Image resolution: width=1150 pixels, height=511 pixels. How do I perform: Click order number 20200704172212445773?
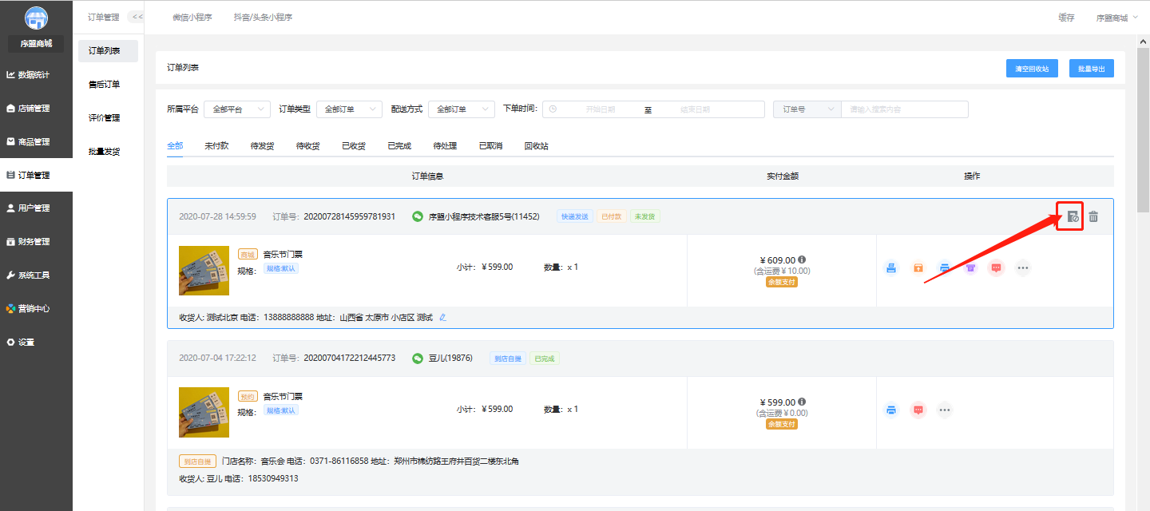coord(350,358)
